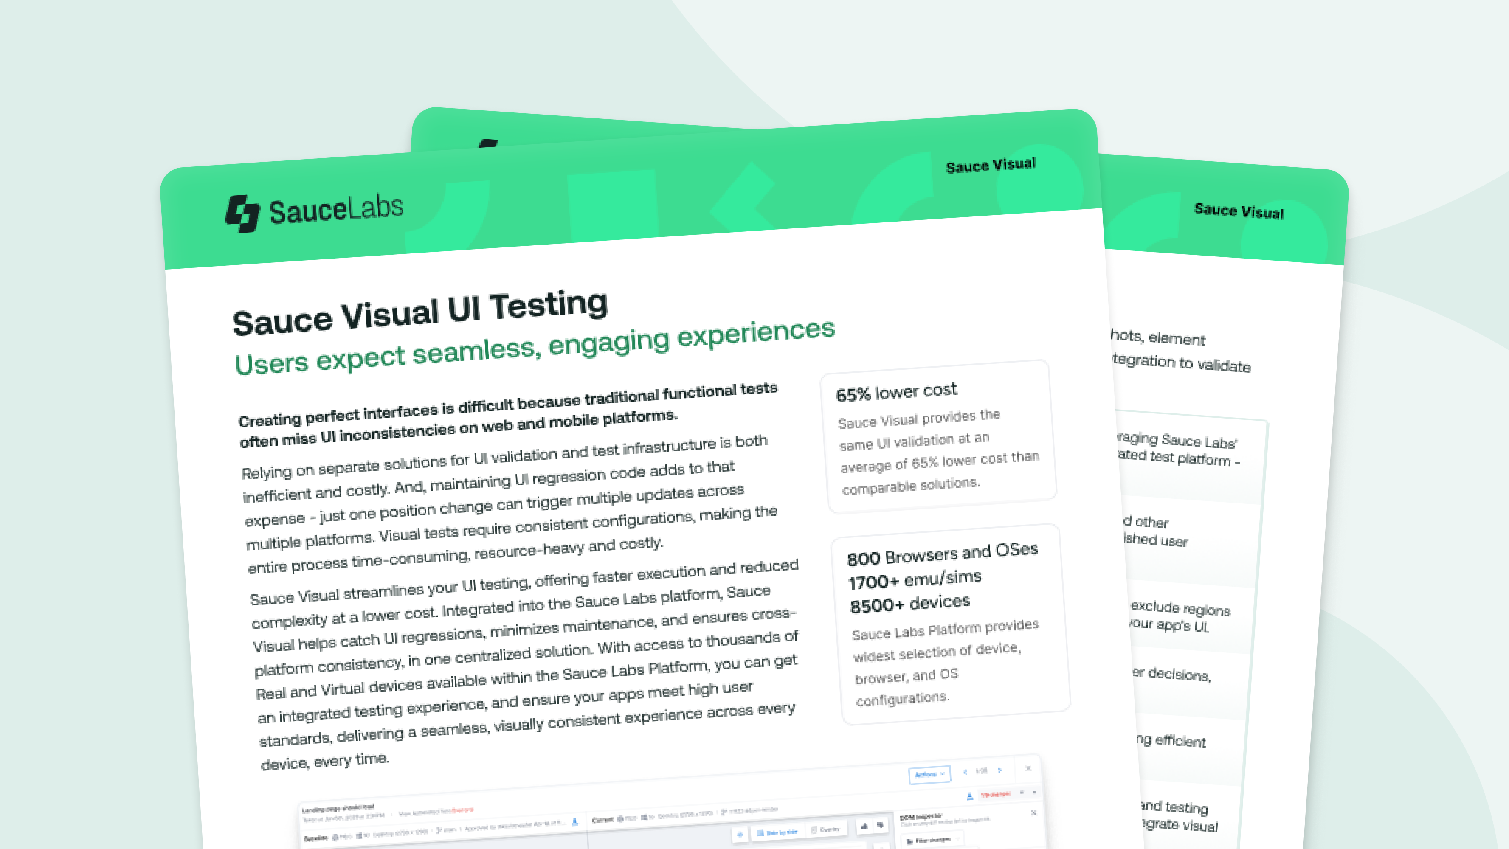Click the '8500+ devices' line
Screen dimensions: 1509x849
[x=910, y=603]
